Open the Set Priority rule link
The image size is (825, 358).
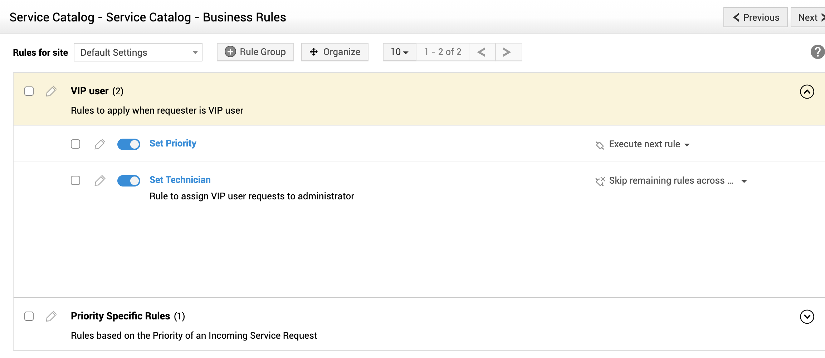pos(173,143)
